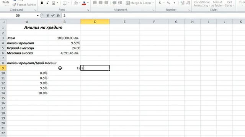Confirm the entry with the checkmark
Screen dimensions: 245x137
tap(53, 16)
